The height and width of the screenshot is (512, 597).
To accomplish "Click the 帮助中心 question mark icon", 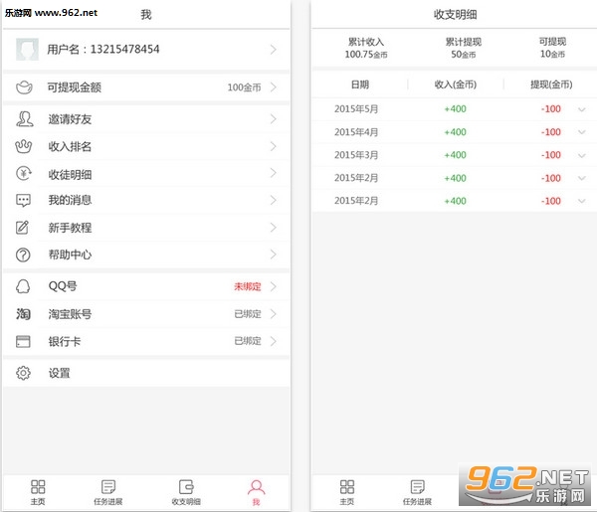I will pyautogui.click(x=24, y=255).
